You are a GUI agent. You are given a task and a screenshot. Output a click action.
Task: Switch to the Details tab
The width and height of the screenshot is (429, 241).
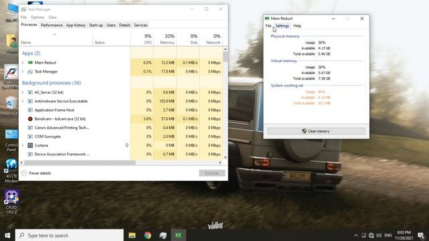pyautogui.click(x=125, y=25)
